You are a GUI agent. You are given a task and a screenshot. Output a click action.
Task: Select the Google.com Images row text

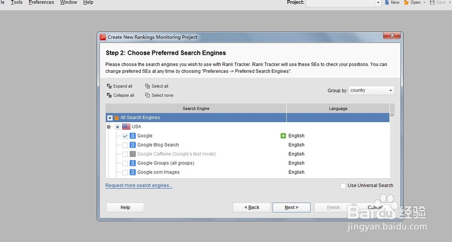tap(158, 172)
